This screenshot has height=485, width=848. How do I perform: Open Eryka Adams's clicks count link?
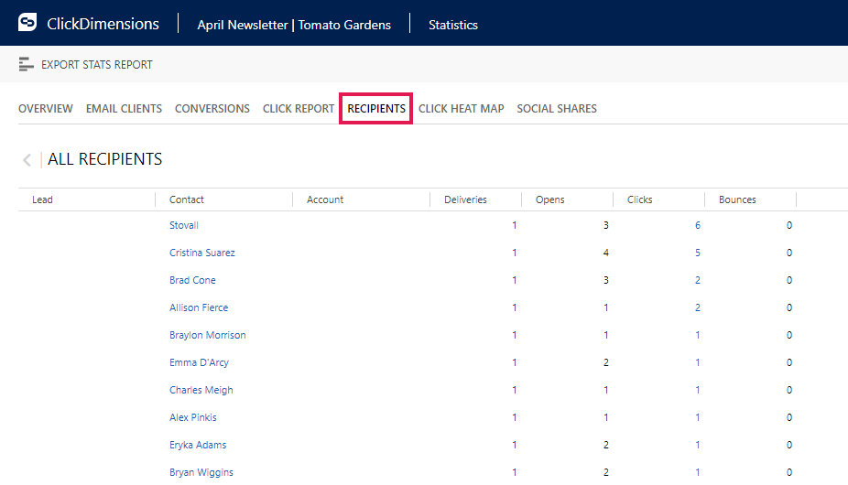(x=698, y=445)
